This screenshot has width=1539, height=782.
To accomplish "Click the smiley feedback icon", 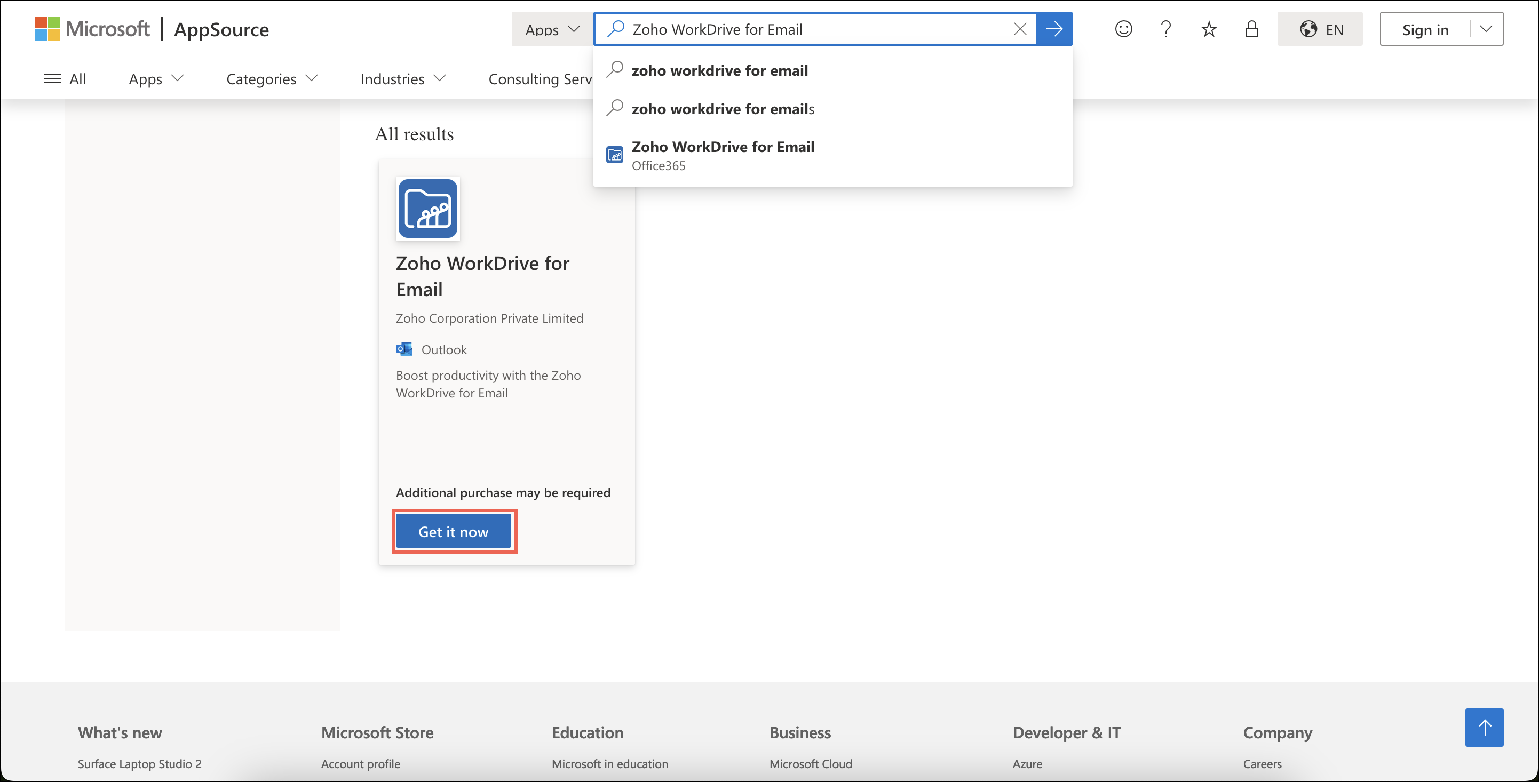I will pos(1123,29).
